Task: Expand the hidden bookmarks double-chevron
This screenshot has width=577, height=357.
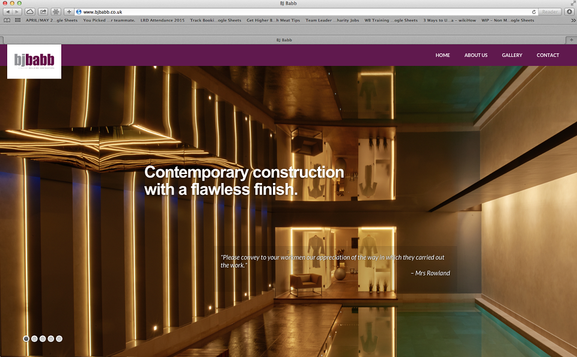Action: point(572,20)
